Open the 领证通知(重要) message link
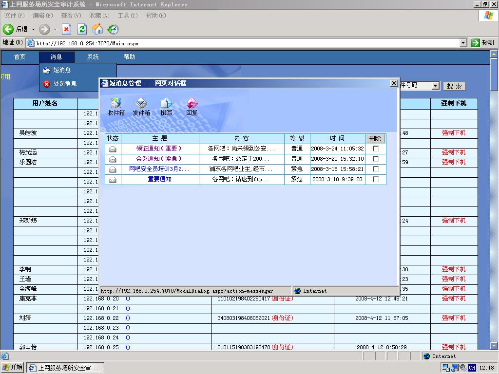 click(x=158, y=149)
